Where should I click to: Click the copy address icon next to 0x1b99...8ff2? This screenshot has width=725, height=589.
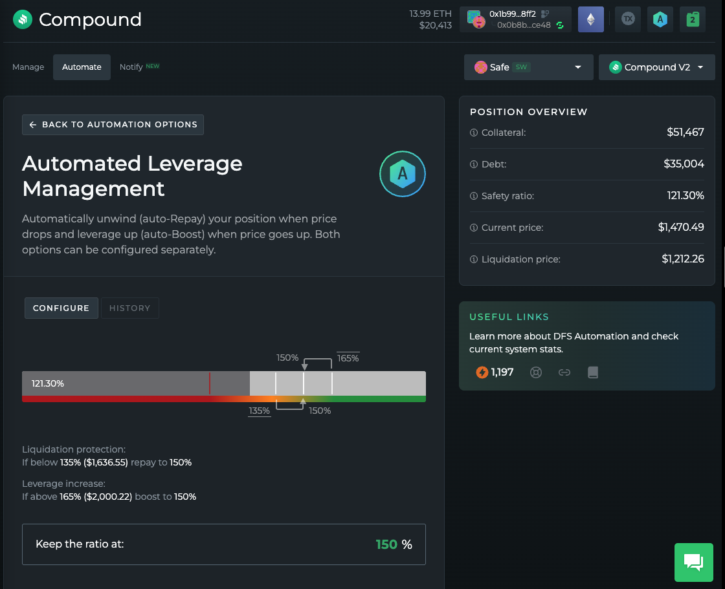[x=545, y=14]
